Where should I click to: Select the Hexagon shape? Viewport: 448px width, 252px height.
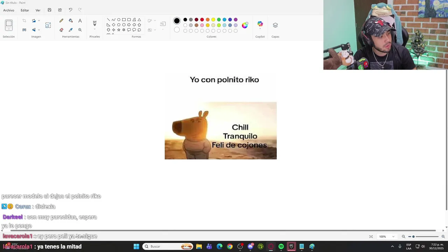[x=124, y=25]
